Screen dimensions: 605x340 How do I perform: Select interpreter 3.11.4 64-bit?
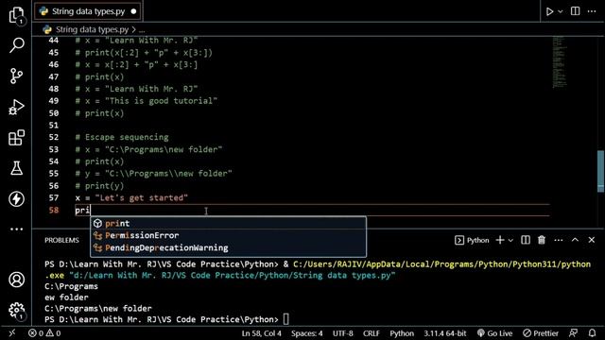click(445, 333)
